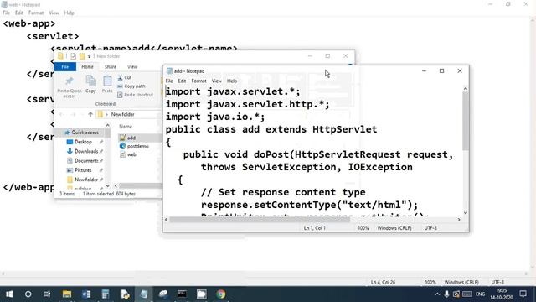Open Command Prompt from taskbar

pos(183,294)
